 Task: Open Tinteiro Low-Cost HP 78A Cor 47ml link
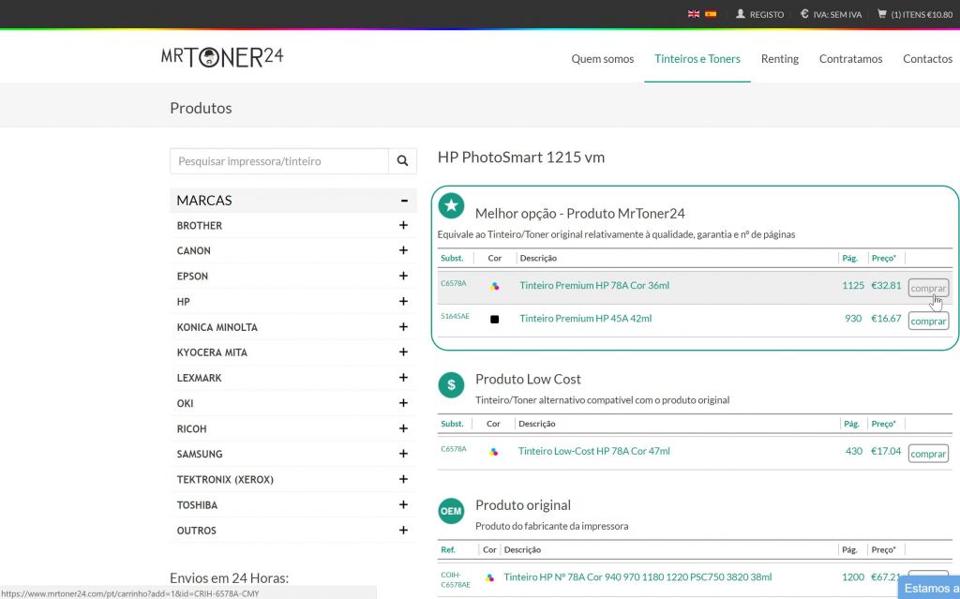click(593, 451)
